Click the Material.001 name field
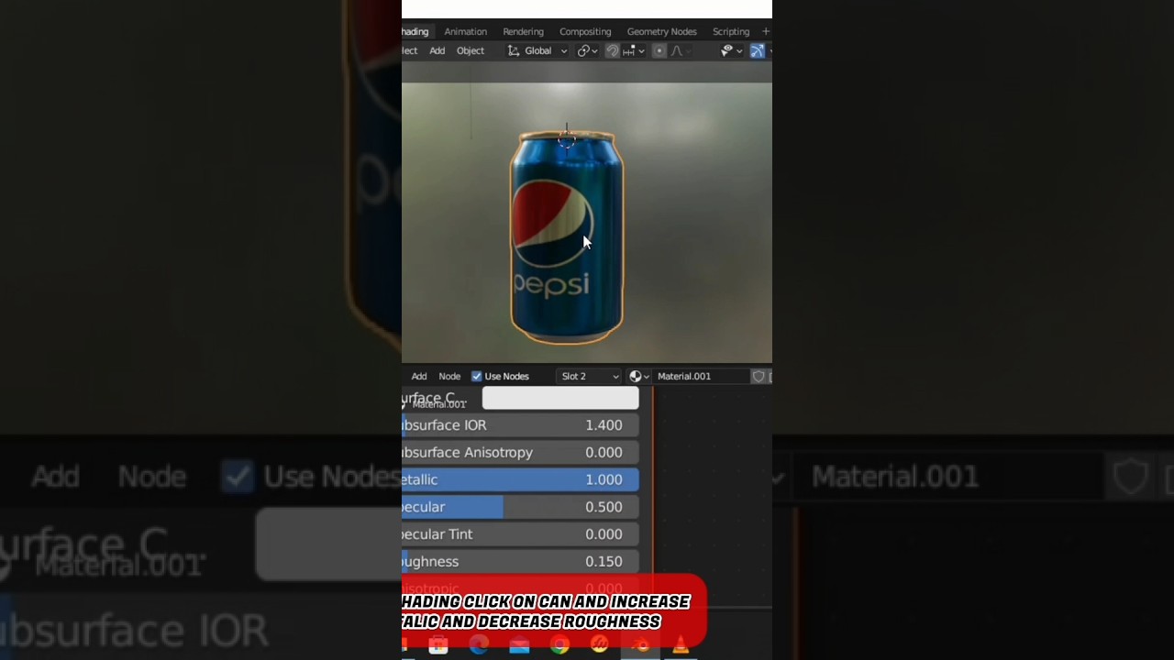This screenshot has height=660, width=1174. click(702, 376)
